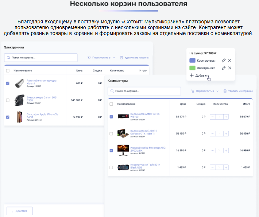Screen dimensions: 259x217
Task: Click pencil edit icon for Компьютеры basket
Action: [224, 61]
